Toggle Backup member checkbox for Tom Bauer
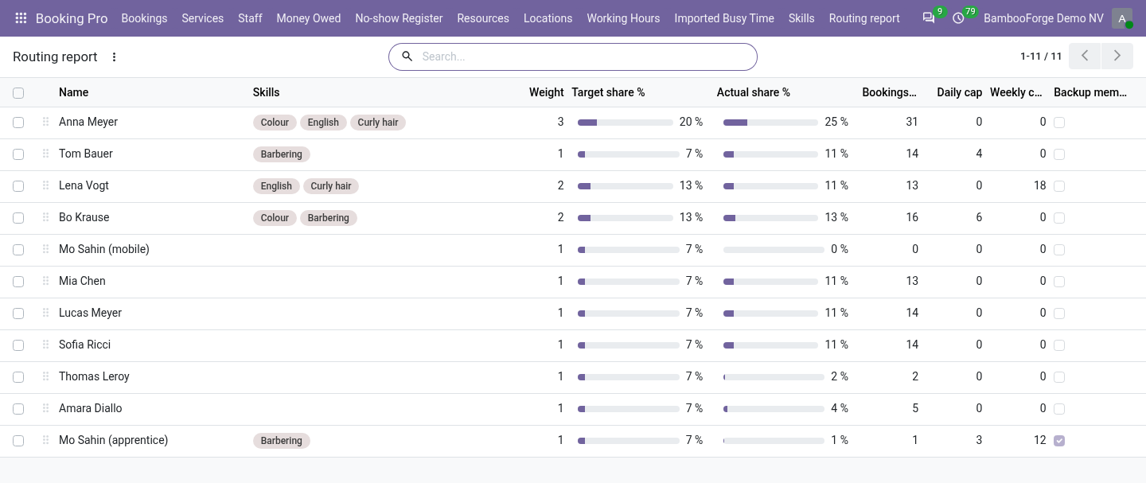 point(1059,154)
